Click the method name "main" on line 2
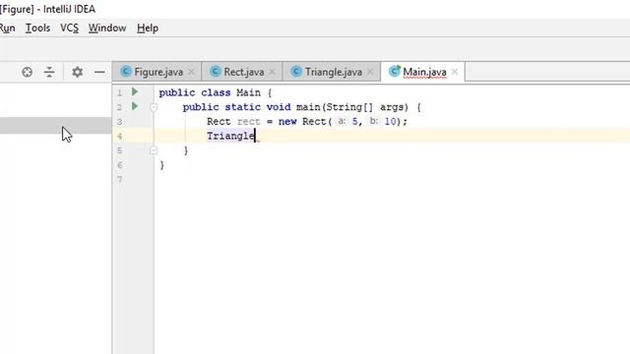 [x=308, y=107]
